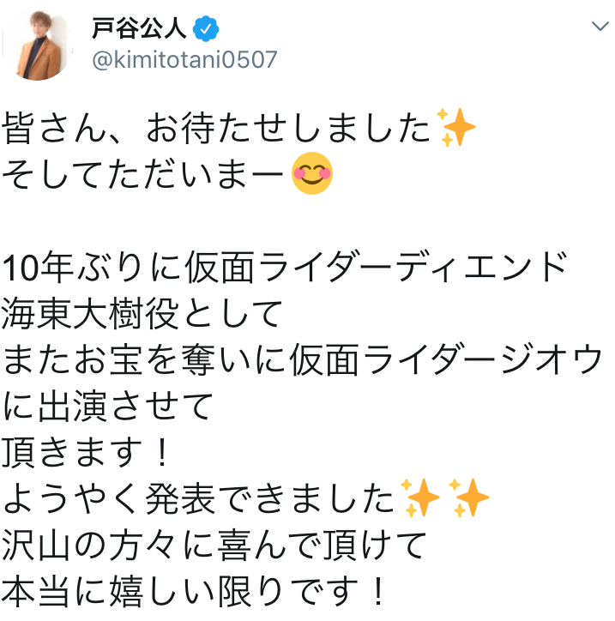Click the text 頂きます！

click(86, 452)
